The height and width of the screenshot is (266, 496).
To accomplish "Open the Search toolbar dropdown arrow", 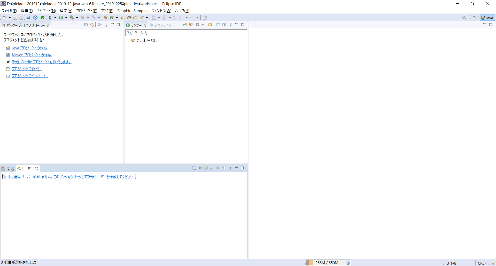I will pos(147,18).
